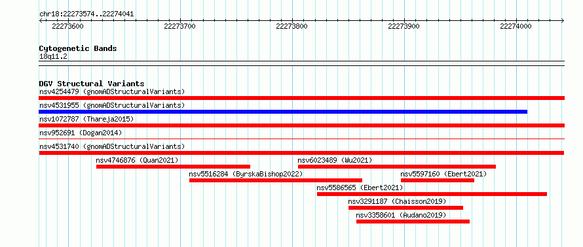Click the right arrowhead of the ruler

coord(563,20)
